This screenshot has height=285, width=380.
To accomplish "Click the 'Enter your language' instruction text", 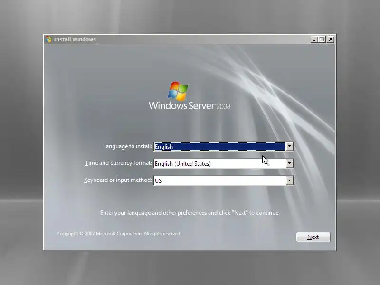I will (x=190, y=213).
